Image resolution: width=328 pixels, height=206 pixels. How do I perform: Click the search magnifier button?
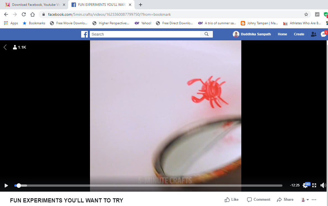(x=207, y=34)
